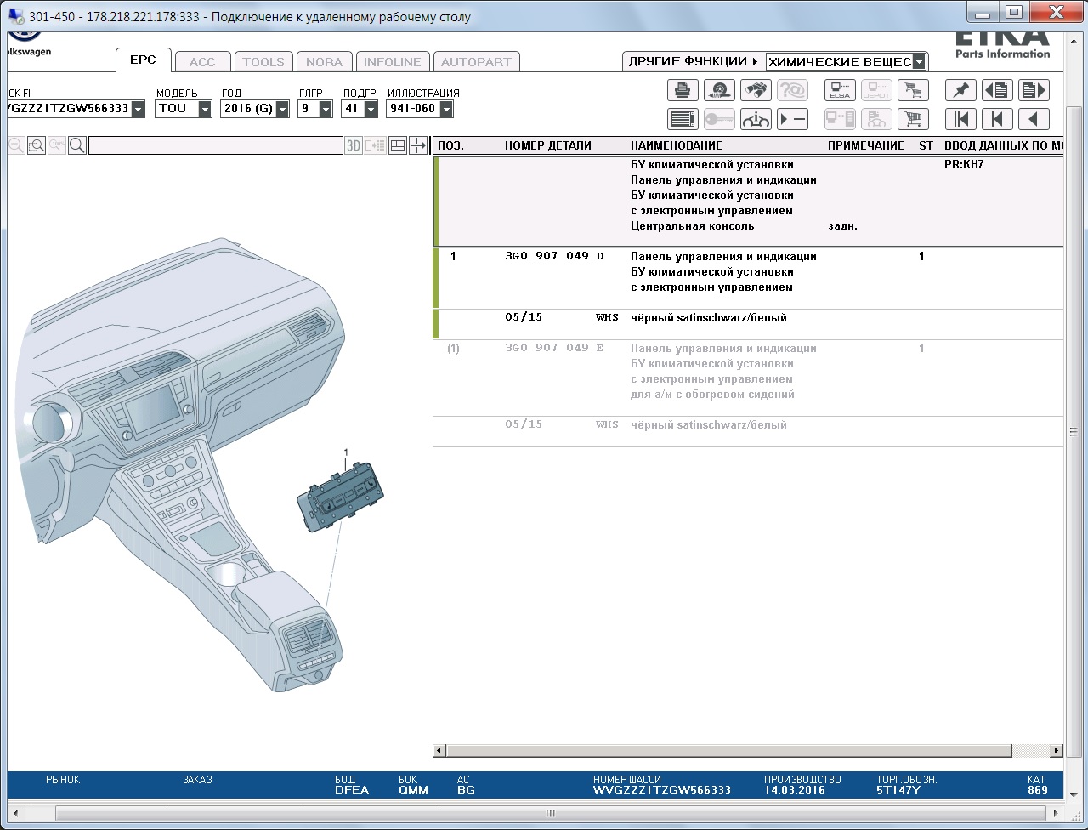Toggle the split panel layout icon
This screenshot has height=830, width=1088.
[397, 145]
